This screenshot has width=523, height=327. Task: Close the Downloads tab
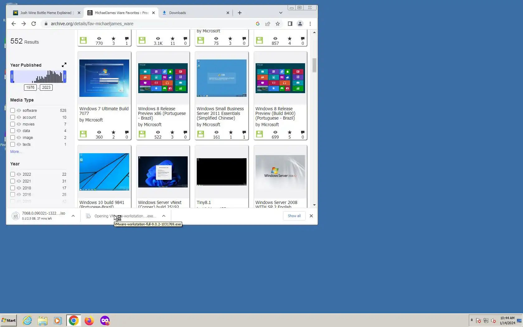pos(228,13)
